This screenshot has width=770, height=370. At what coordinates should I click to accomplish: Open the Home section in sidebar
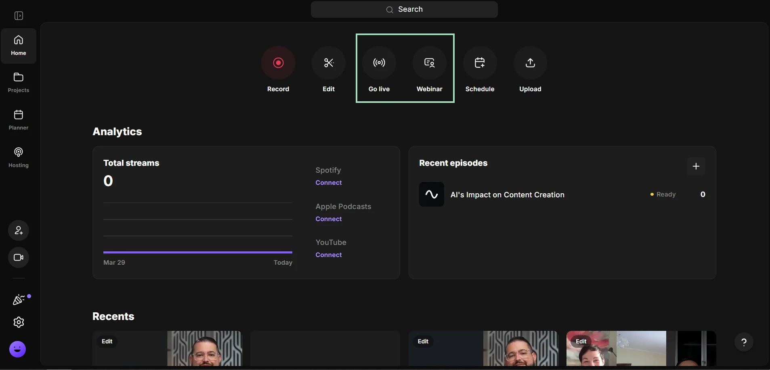click(19, 46)
